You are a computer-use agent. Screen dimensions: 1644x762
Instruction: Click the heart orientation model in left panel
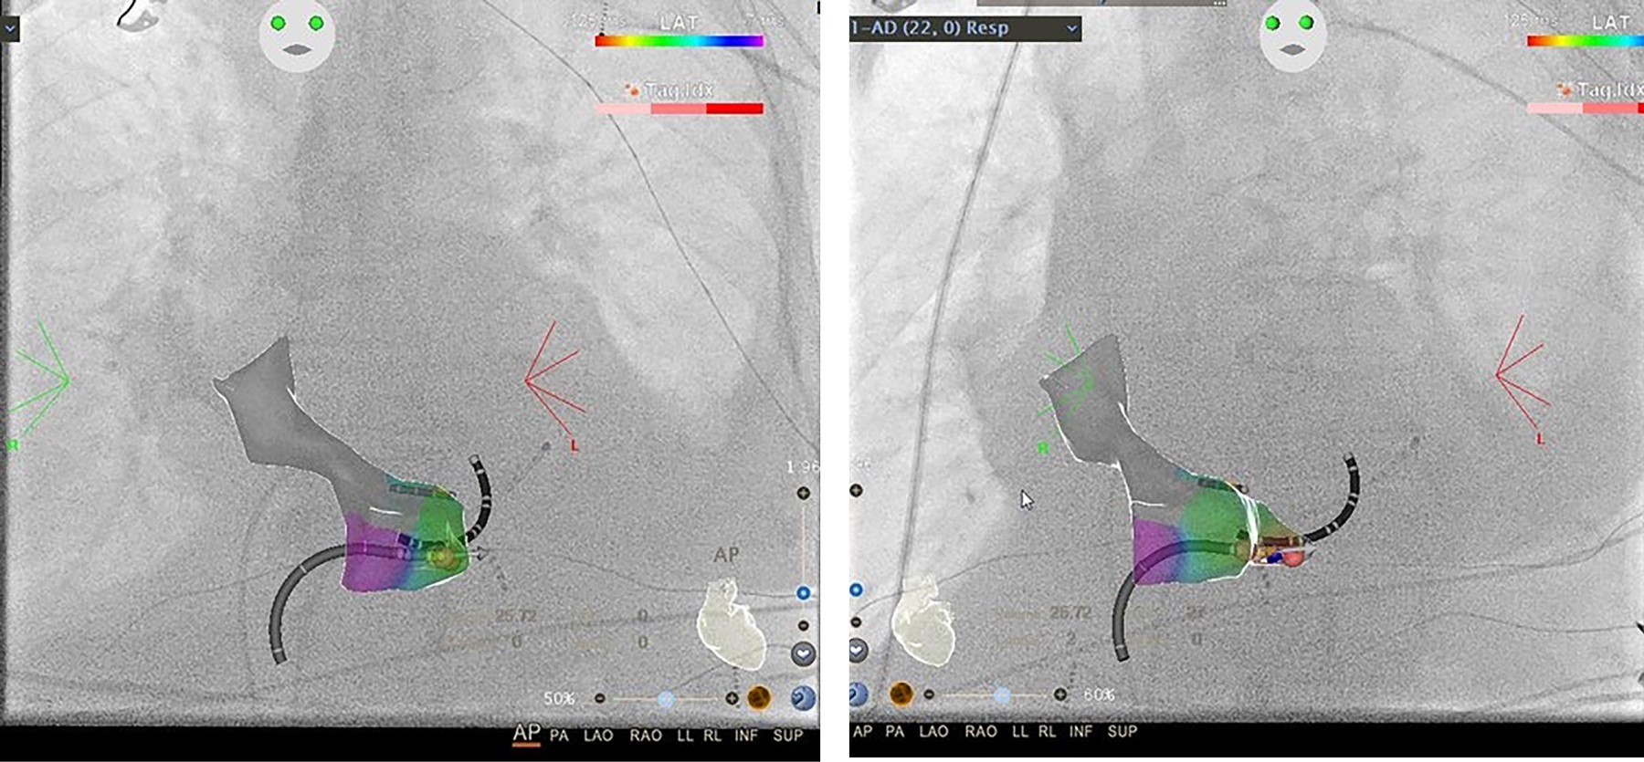[731, 625]
